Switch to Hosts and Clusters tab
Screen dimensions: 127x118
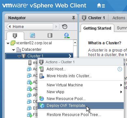point(15,36)
